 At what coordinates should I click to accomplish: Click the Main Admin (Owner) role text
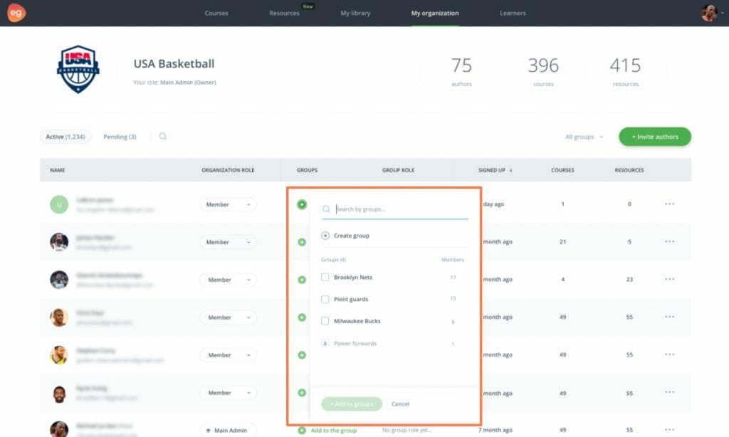pyautogui.click(x=188, y=83)
